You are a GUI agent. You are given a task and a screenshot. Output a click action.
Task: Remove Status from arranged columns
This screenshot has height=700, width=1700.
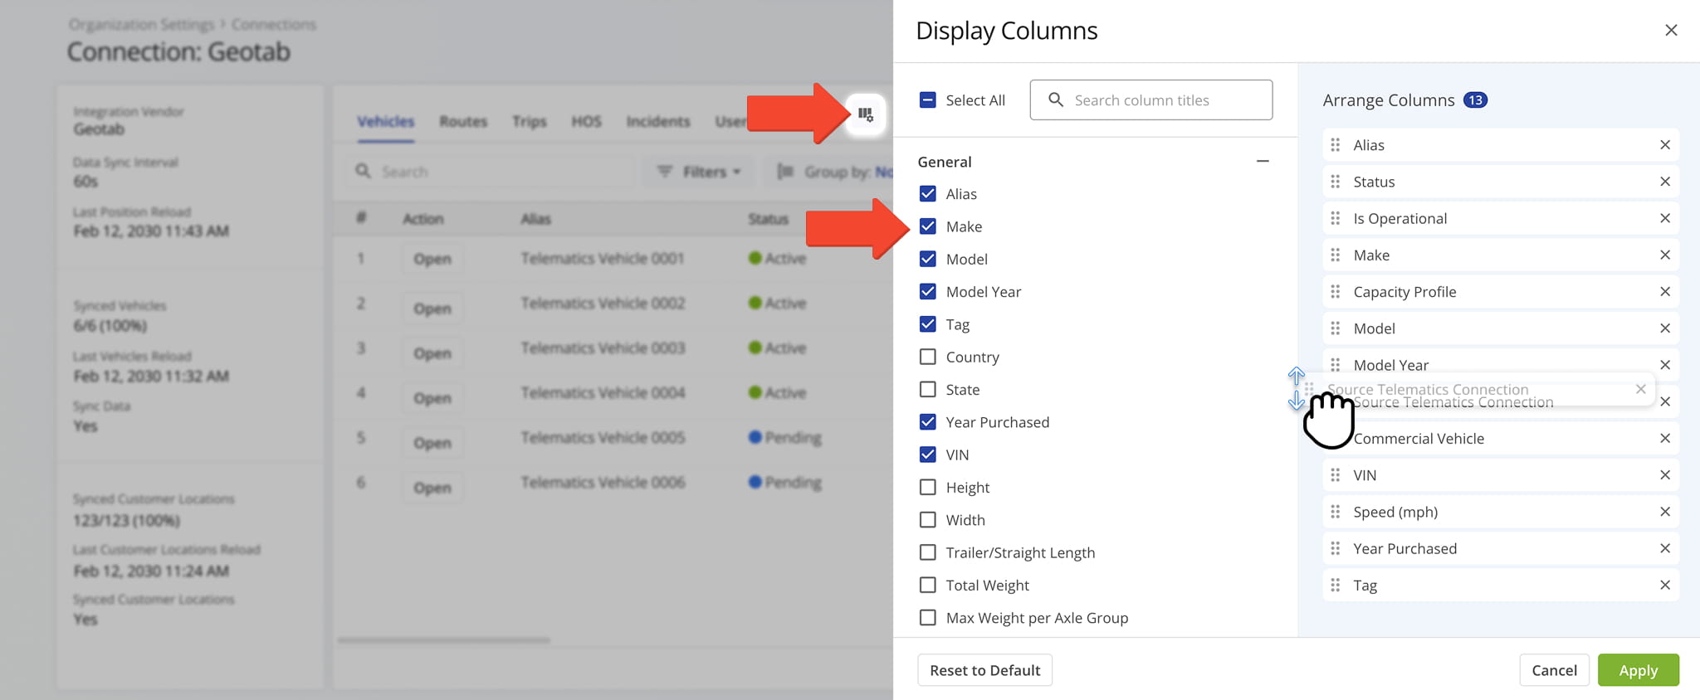tap(1664, 182)
